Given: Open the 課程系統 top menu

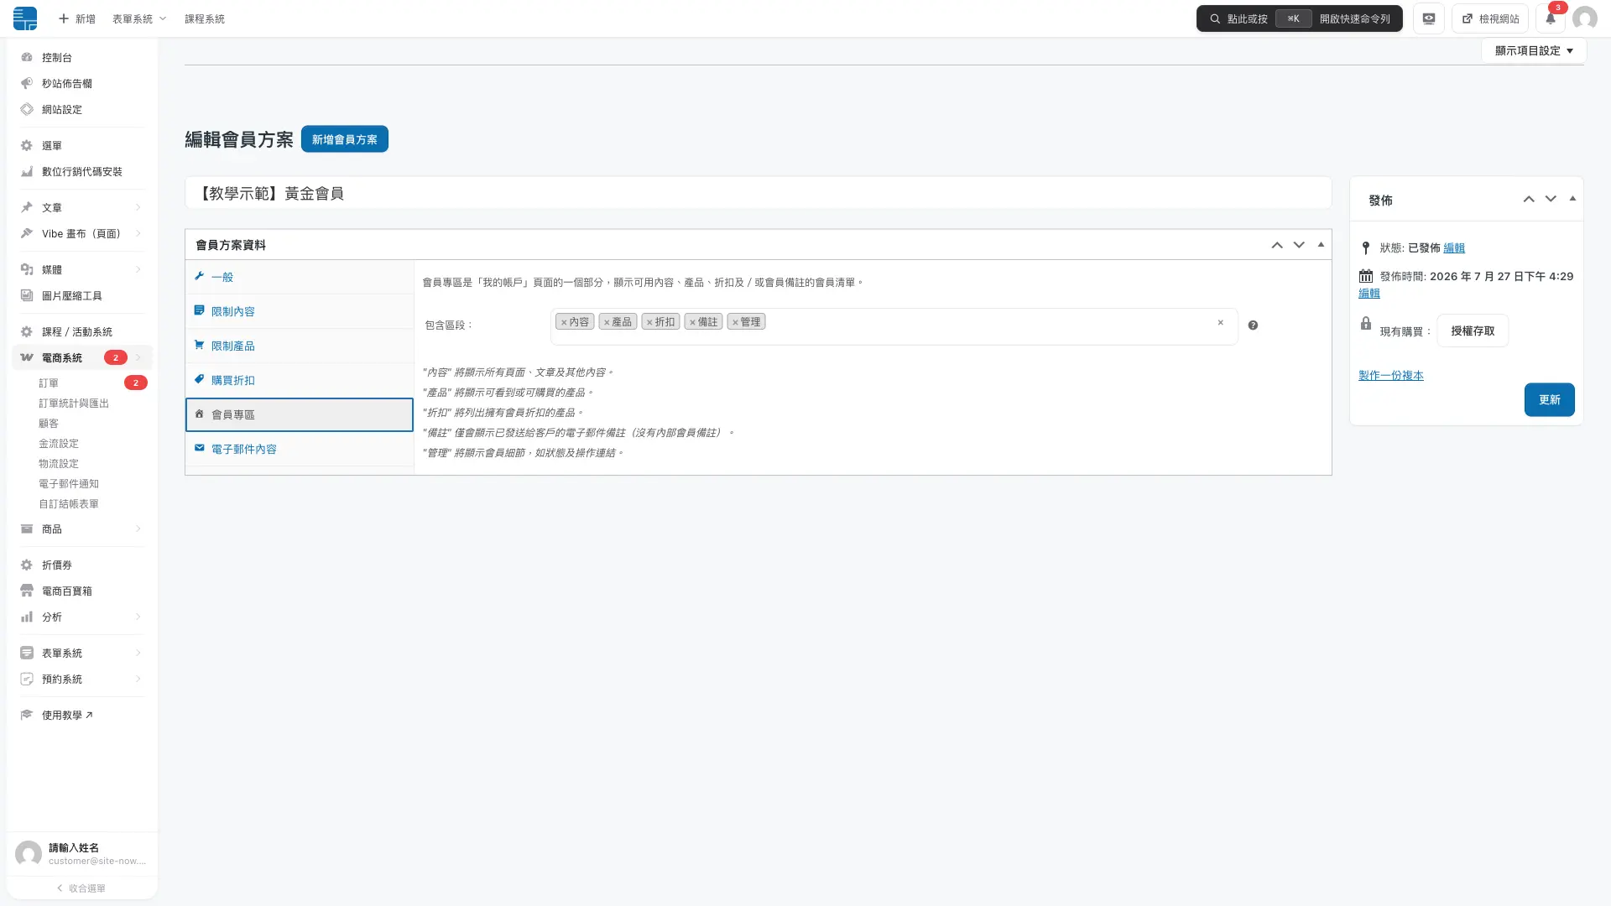Looking at the screenshot, I should [x=205, y=18].
